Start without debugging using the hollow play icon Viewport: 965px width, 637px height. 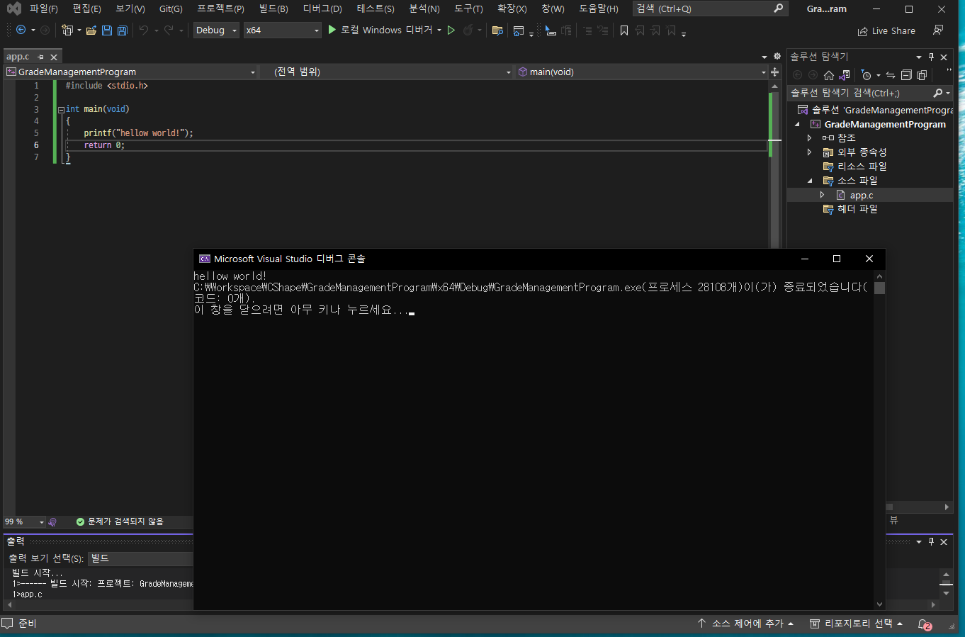[x=451, y=30]
